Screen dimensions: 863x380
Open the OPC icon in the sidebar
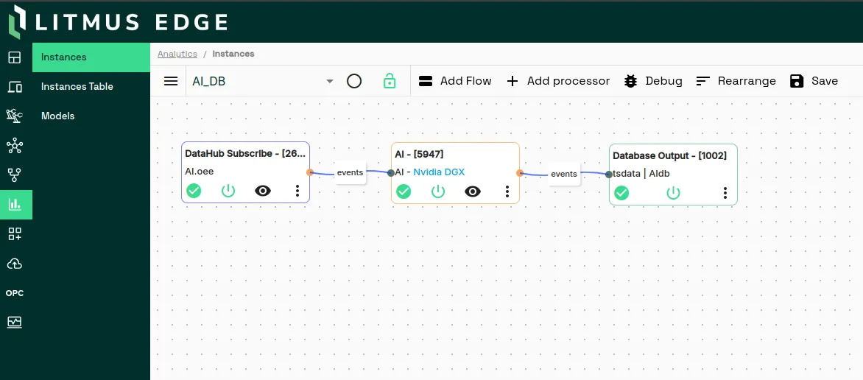[x=14, y=293]
